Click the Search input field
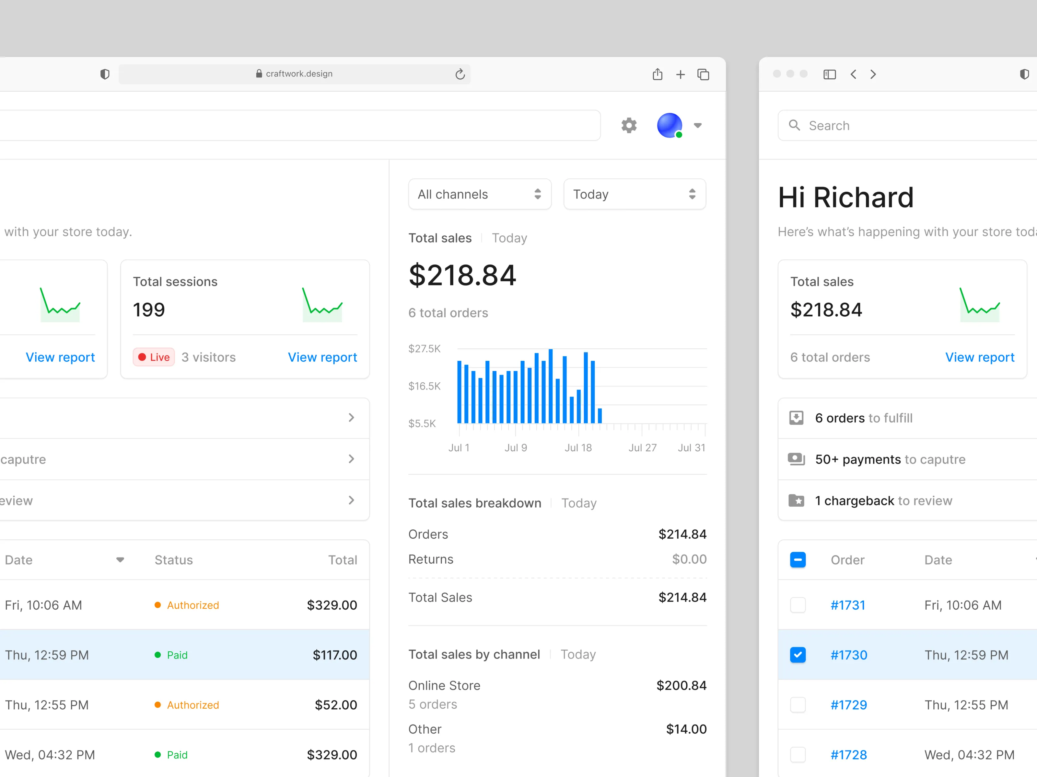The height and width of the screenshot is (777, 1037). (x=907, y=126)
